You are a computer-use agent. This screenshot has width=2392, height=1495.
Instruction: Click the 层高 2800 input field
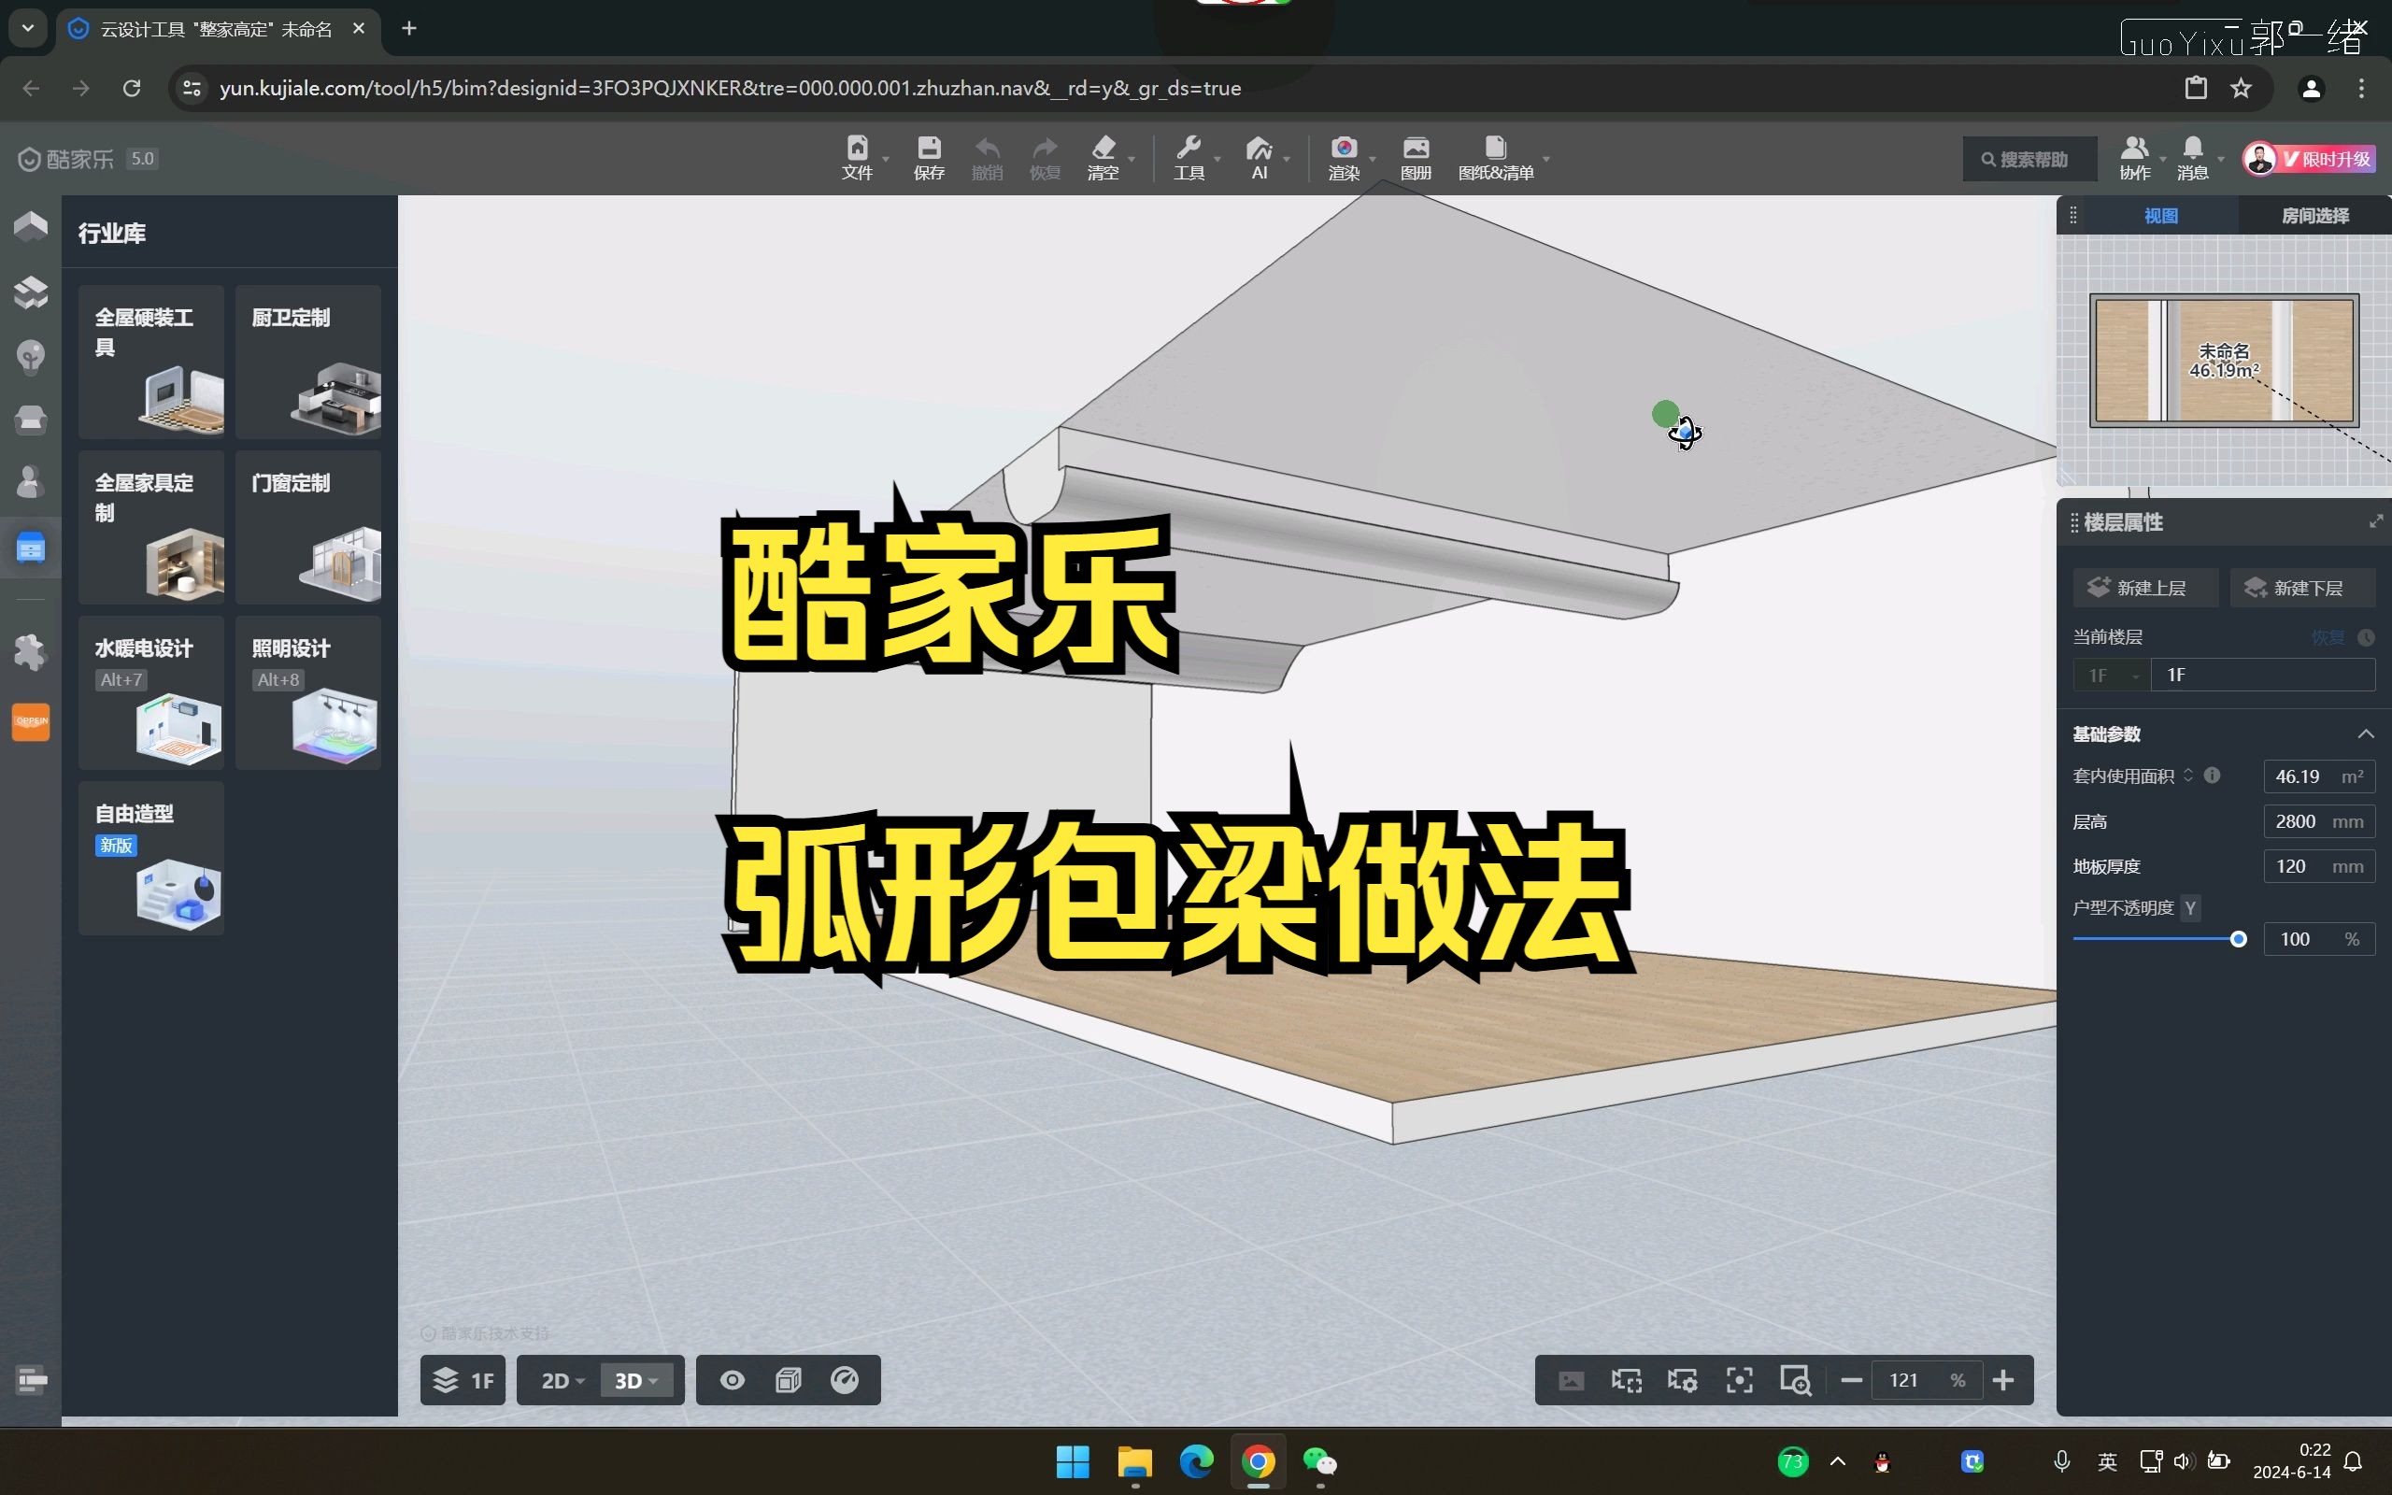2319,821
